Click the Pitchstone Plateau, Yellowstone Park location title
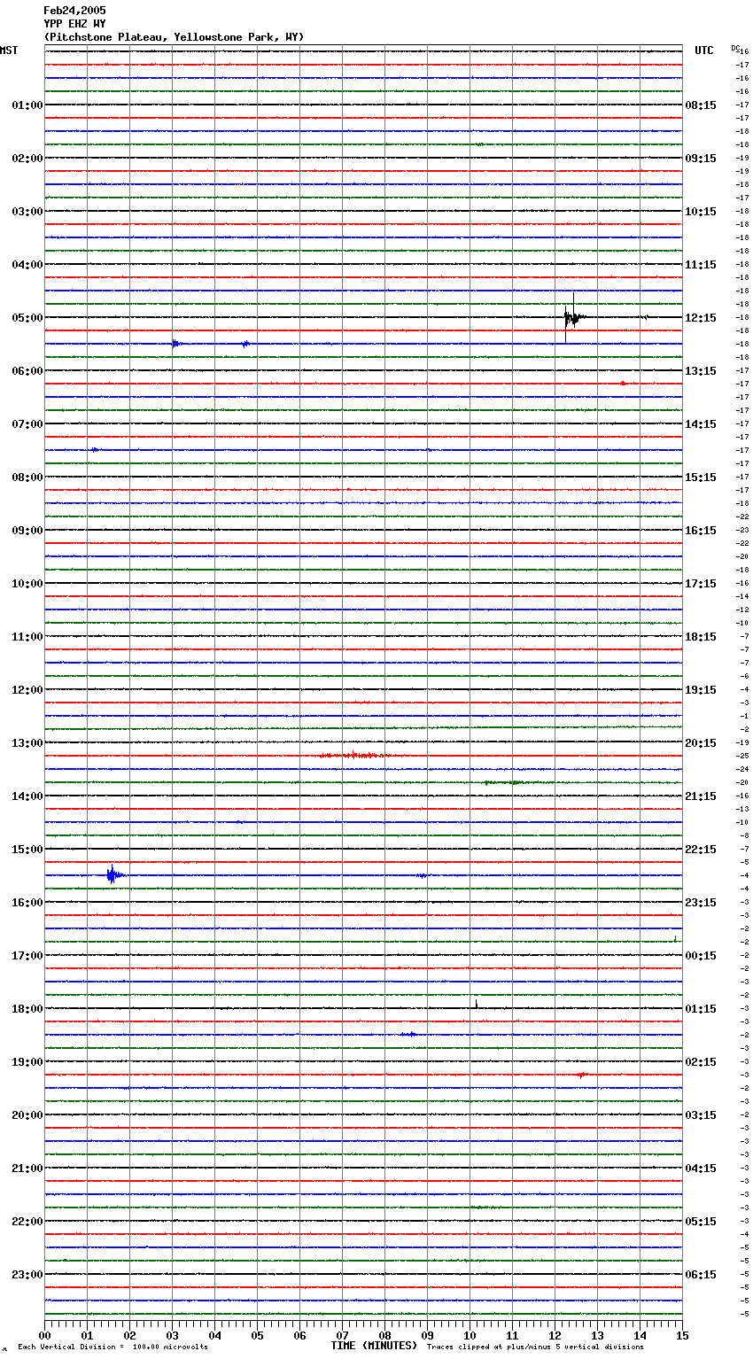Screen dimensions: 753x1359 pos(174,37)
